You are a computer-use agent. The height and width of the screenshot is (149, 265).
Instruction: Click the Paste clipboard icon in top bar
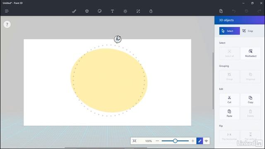click(x=221, y=11)
